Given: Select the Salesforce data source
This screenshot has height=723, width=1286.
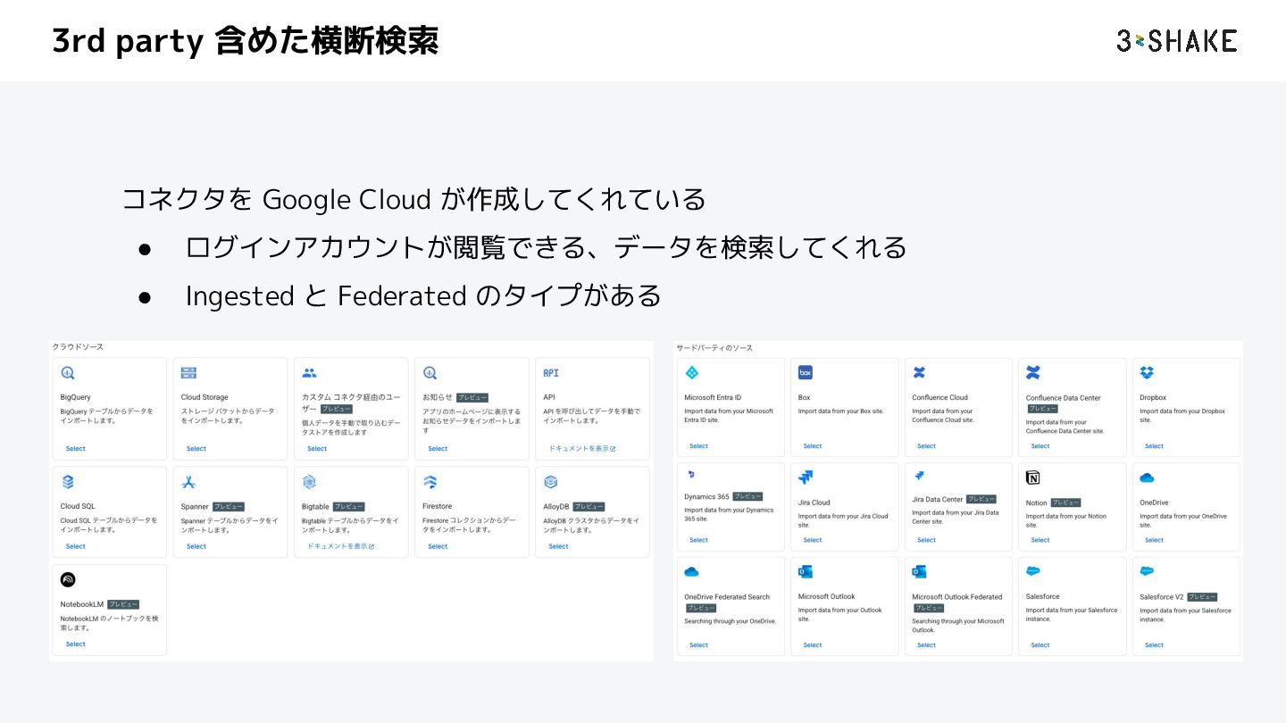Looking at the screenshot, I should coord(1040,645).
